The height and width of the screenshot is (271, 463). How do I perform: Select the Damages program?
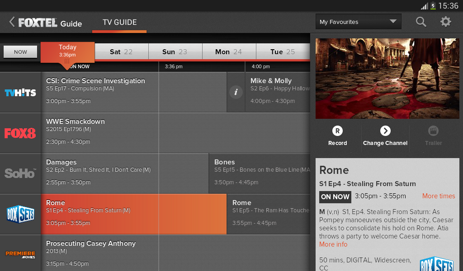(125, 173)
